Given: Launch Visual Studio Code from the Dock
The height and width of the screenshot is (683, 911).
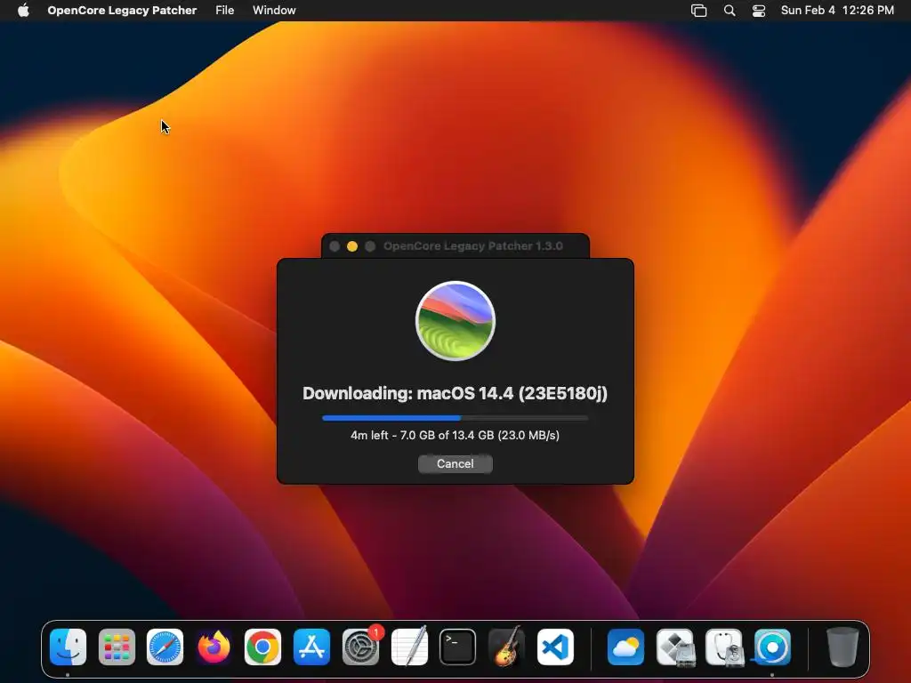Looking at the screenshot, I should click(555, 647).
